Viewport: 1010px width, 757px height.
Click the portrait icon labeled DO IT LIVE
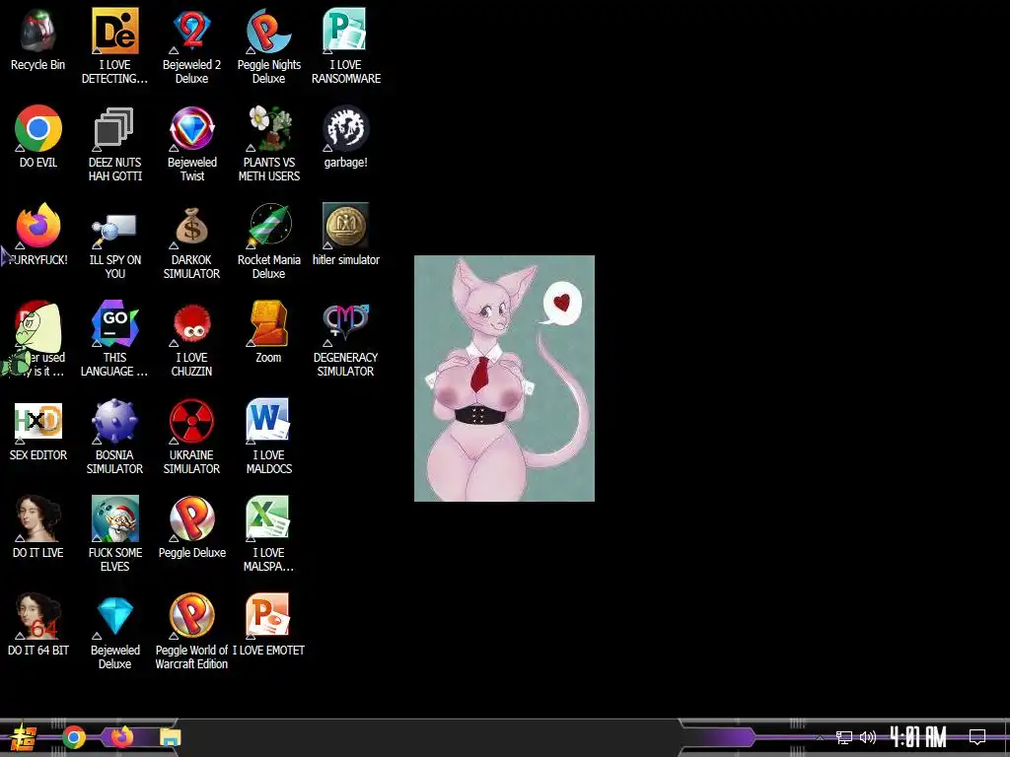click(38, 518)
